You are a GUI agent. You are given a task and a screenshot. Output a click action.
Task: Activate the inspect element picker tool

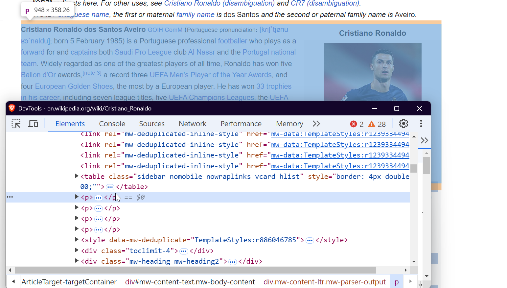point(16,124)
